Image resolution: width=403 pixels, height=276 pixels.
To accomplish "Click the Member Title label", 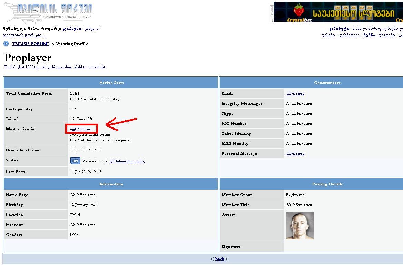I will tap(235, 205).
